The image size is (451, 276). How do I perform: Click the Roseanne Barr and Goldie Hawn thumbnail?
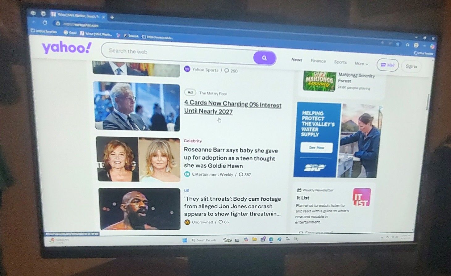tap(138, 159)
